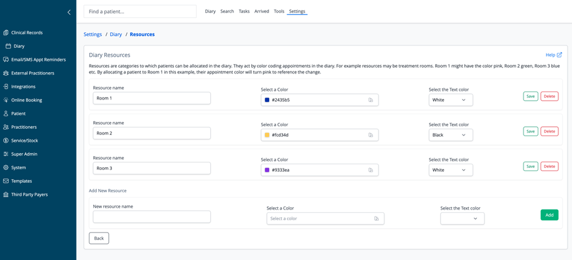Click the Integrations sidebar icon
This screenshot has height=260, width=572.
tap(6, 86)
